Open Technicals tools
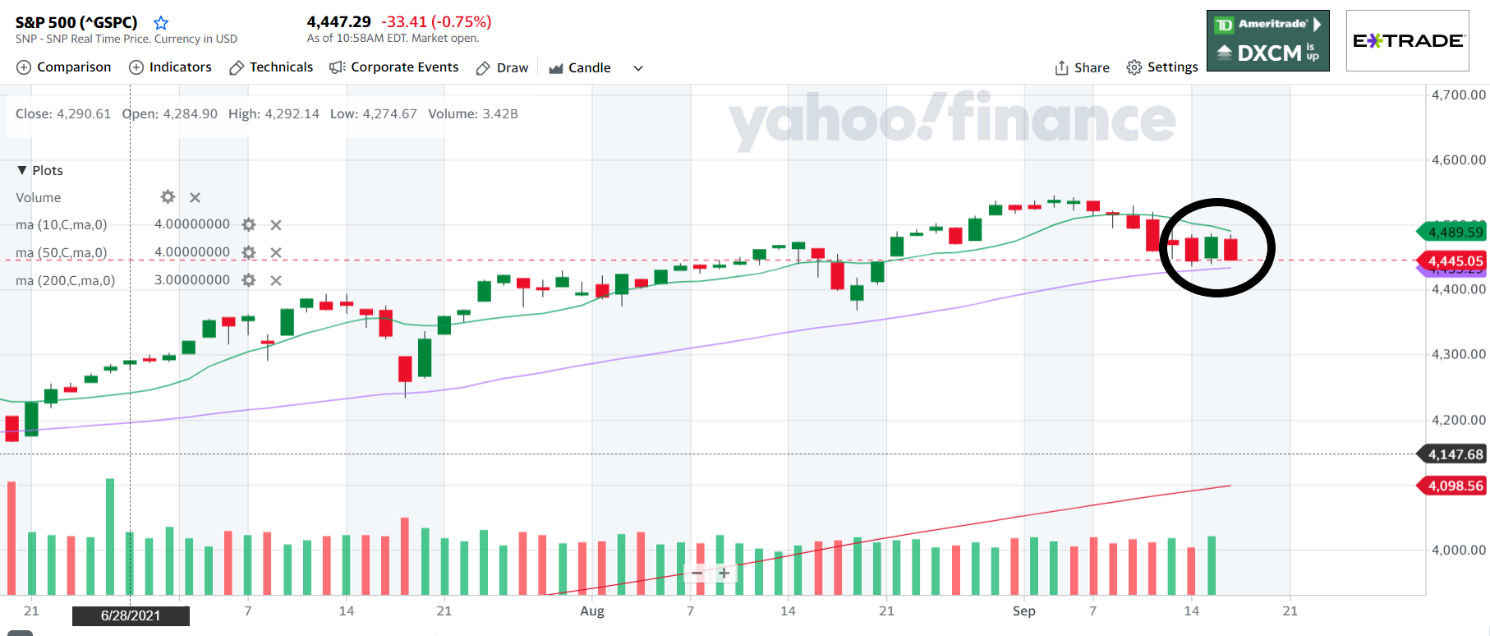The width and height of the screenshot is (1490, 636). click(x=271, y=67)
